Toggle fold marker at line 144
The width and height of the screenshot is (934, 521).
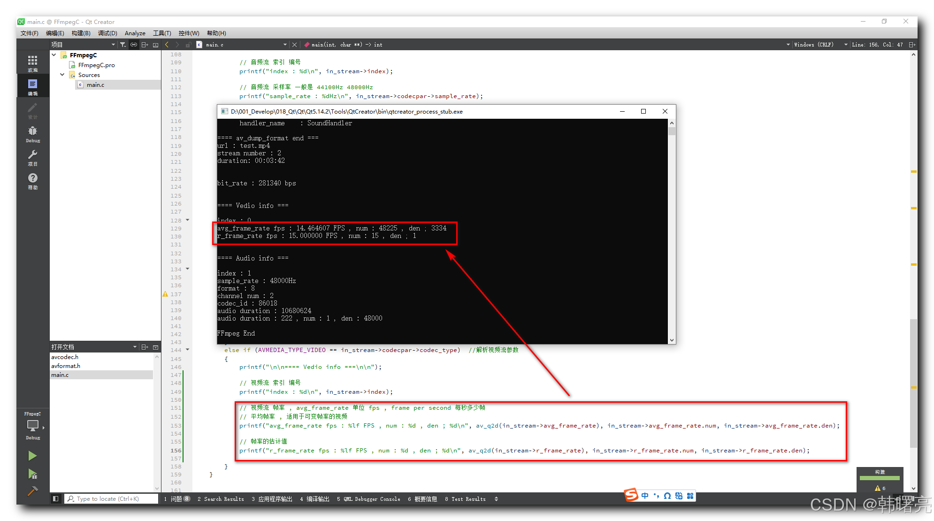tap(188, 349)
